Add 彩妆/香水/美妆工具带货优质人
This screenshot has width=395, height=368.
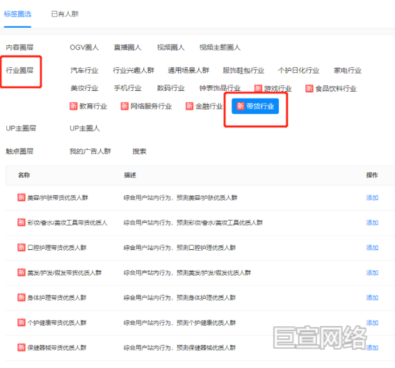pos(372,223)
